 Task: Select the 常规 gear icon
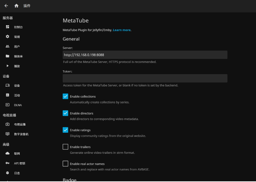(7, 36)
